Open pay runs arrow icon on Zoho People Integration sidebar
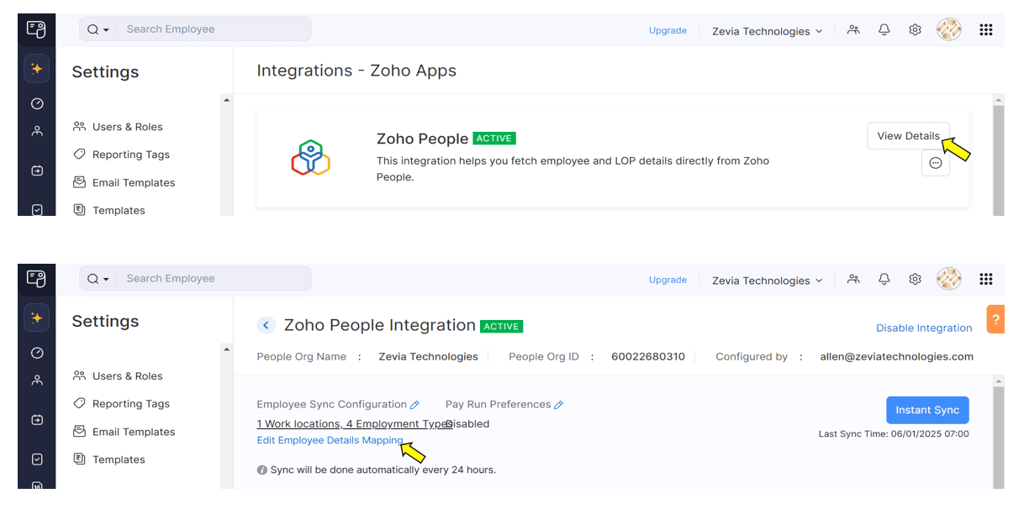This screenshot has width=1029, height=509. tap(37, 420)
